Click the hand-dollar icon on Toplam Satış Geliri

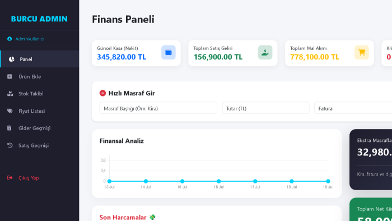[265, 52]
